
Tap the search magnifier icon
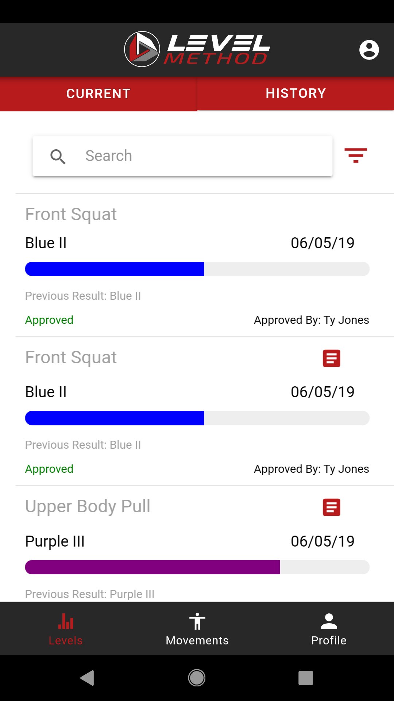tap(58, 156)
